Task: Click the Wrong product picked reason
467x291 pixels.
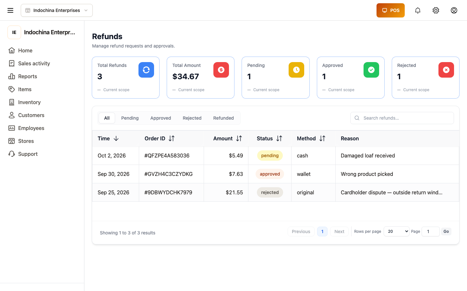Action: coord(367,174)
